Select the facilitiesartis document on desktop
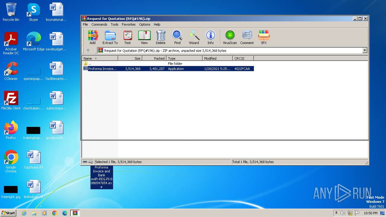This screenshot has width=386, height=217. [x=56, y=71]
